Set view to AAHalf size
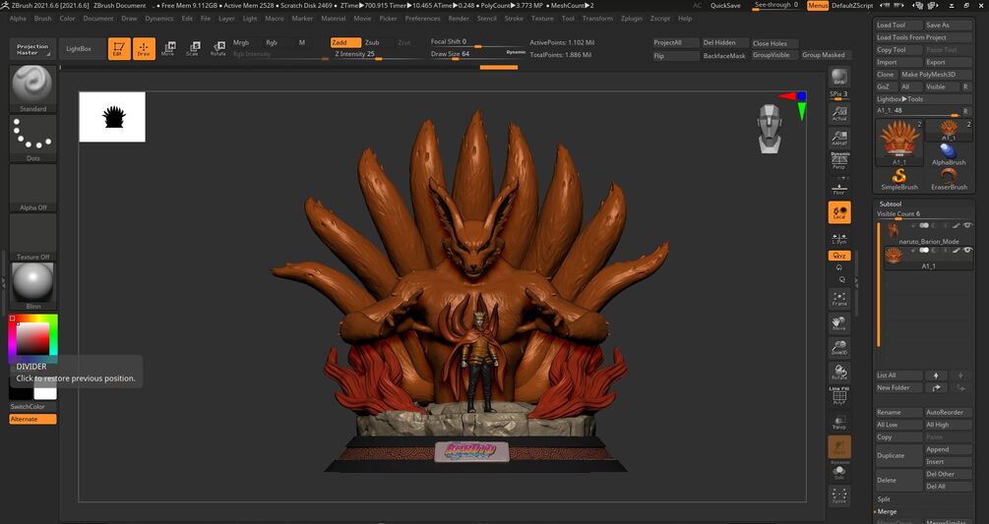Screen dimensions: 989x524 click(x=838, y=138)
